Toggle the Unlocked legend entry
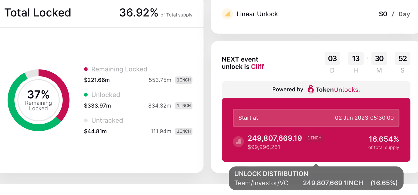 tap(106, 95)
